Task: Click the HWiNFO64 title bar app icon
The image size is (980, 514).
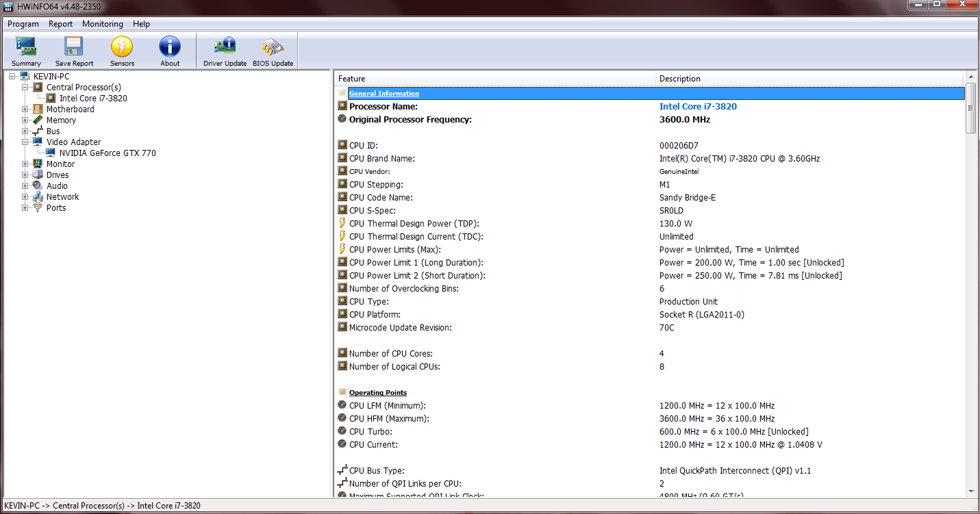Action: 10,7
